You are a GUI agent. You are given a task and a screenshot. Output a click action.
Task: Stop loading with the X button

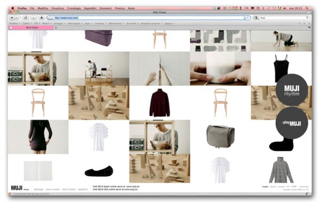coord(34,18)
